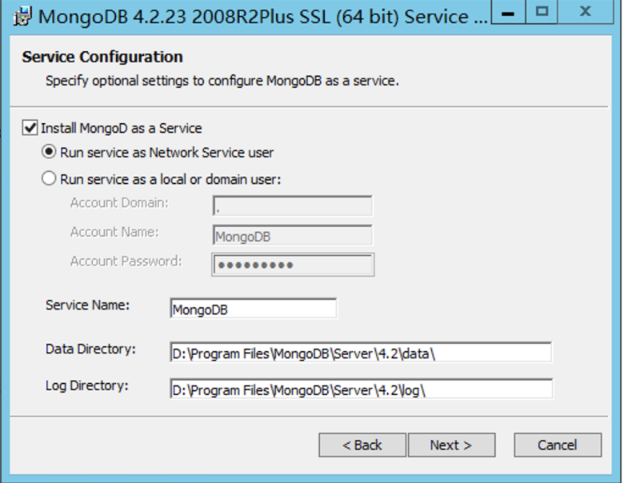Click the MongoDB installer icon in title bar
The height and width of the screenshot is (483, 624).
(x=23, y=16)
